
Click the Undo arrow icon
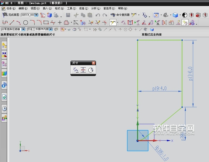[x=98, y=15]
